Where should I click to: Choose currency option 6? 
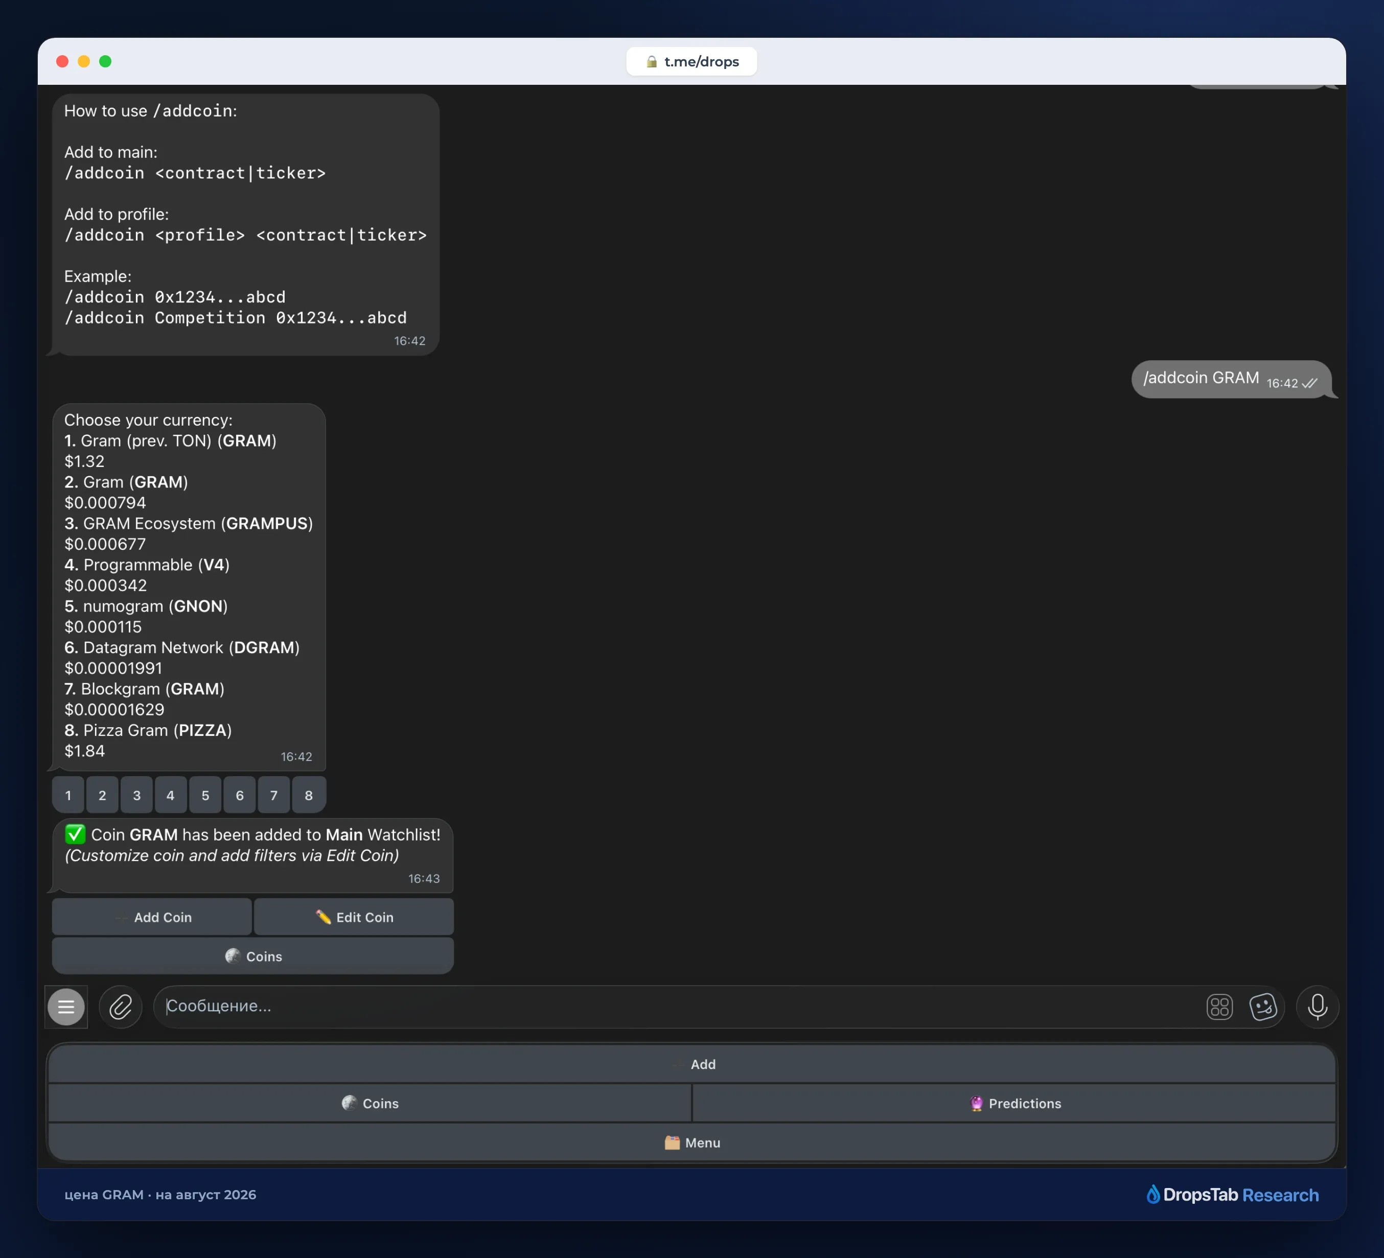click(x=240, y=795)
